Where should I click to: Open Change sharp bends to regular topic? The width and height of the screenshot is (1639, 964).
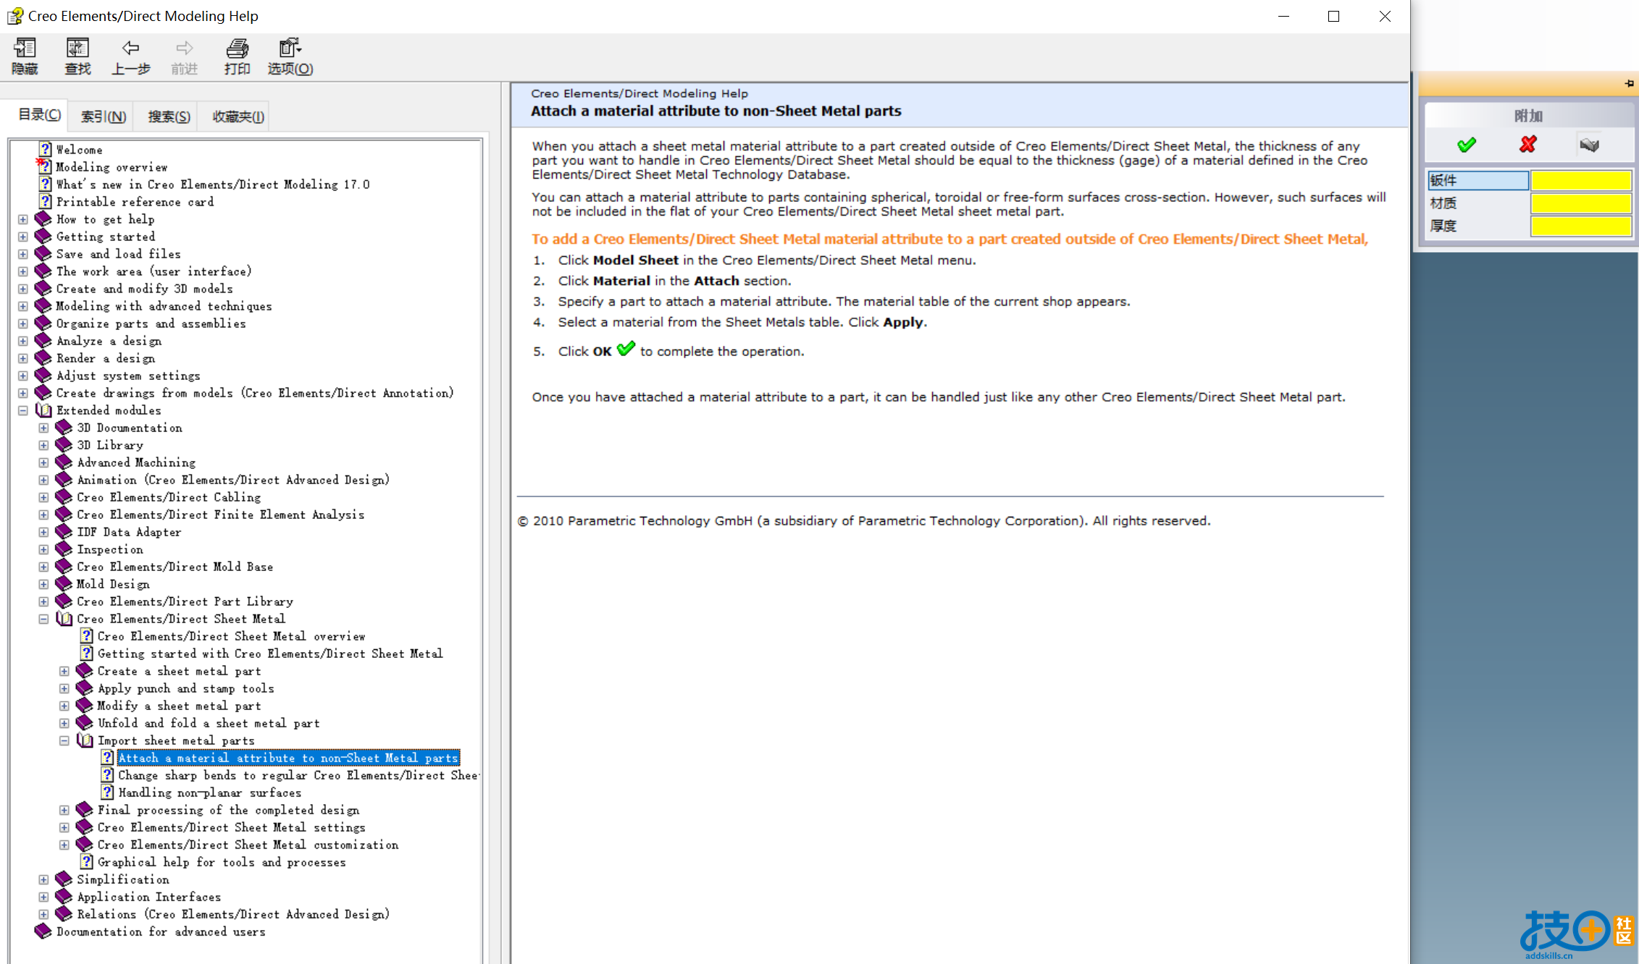(x=298, y=775)
